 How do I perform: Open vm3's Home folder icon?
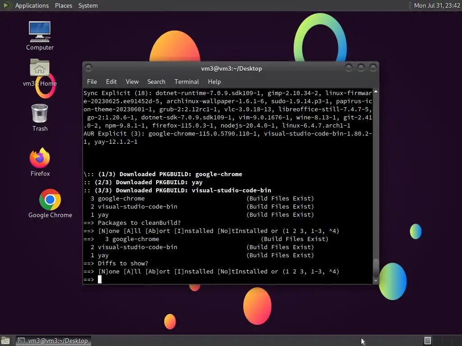tap(40, 73)
